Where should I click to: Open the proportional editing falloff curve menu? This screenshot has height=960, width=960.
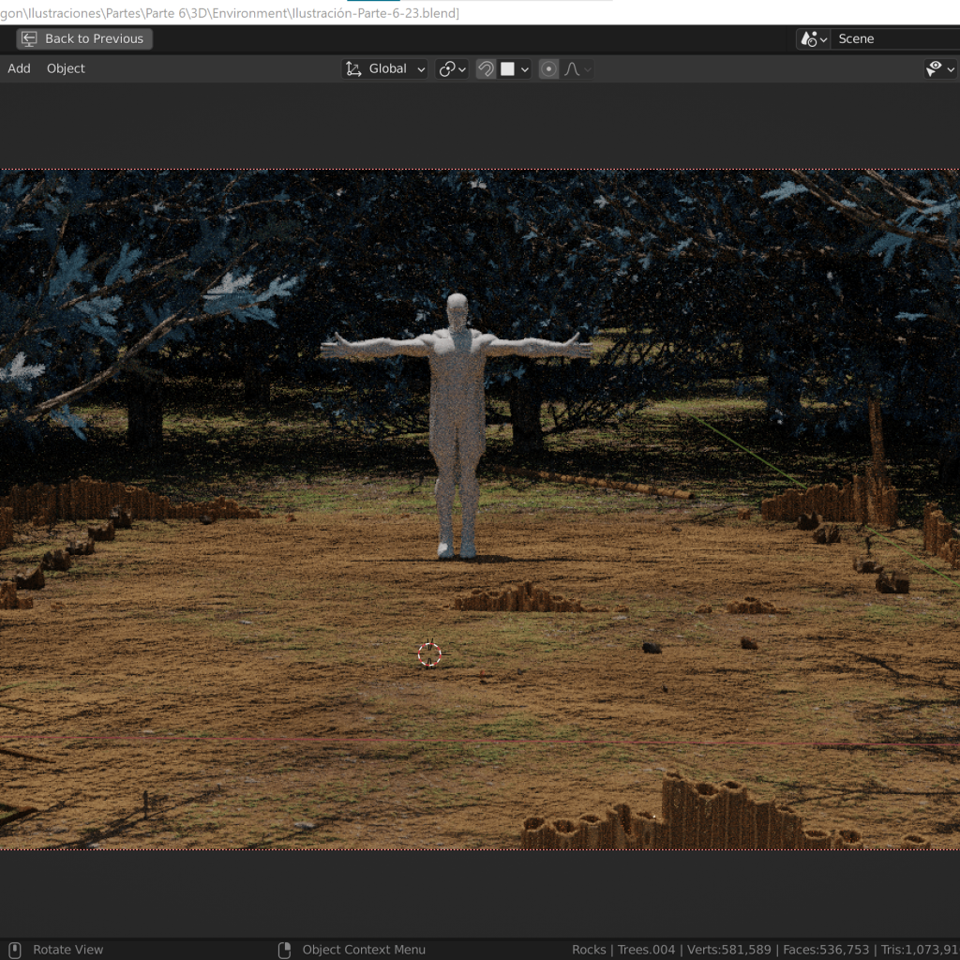[x=577, y=68]
